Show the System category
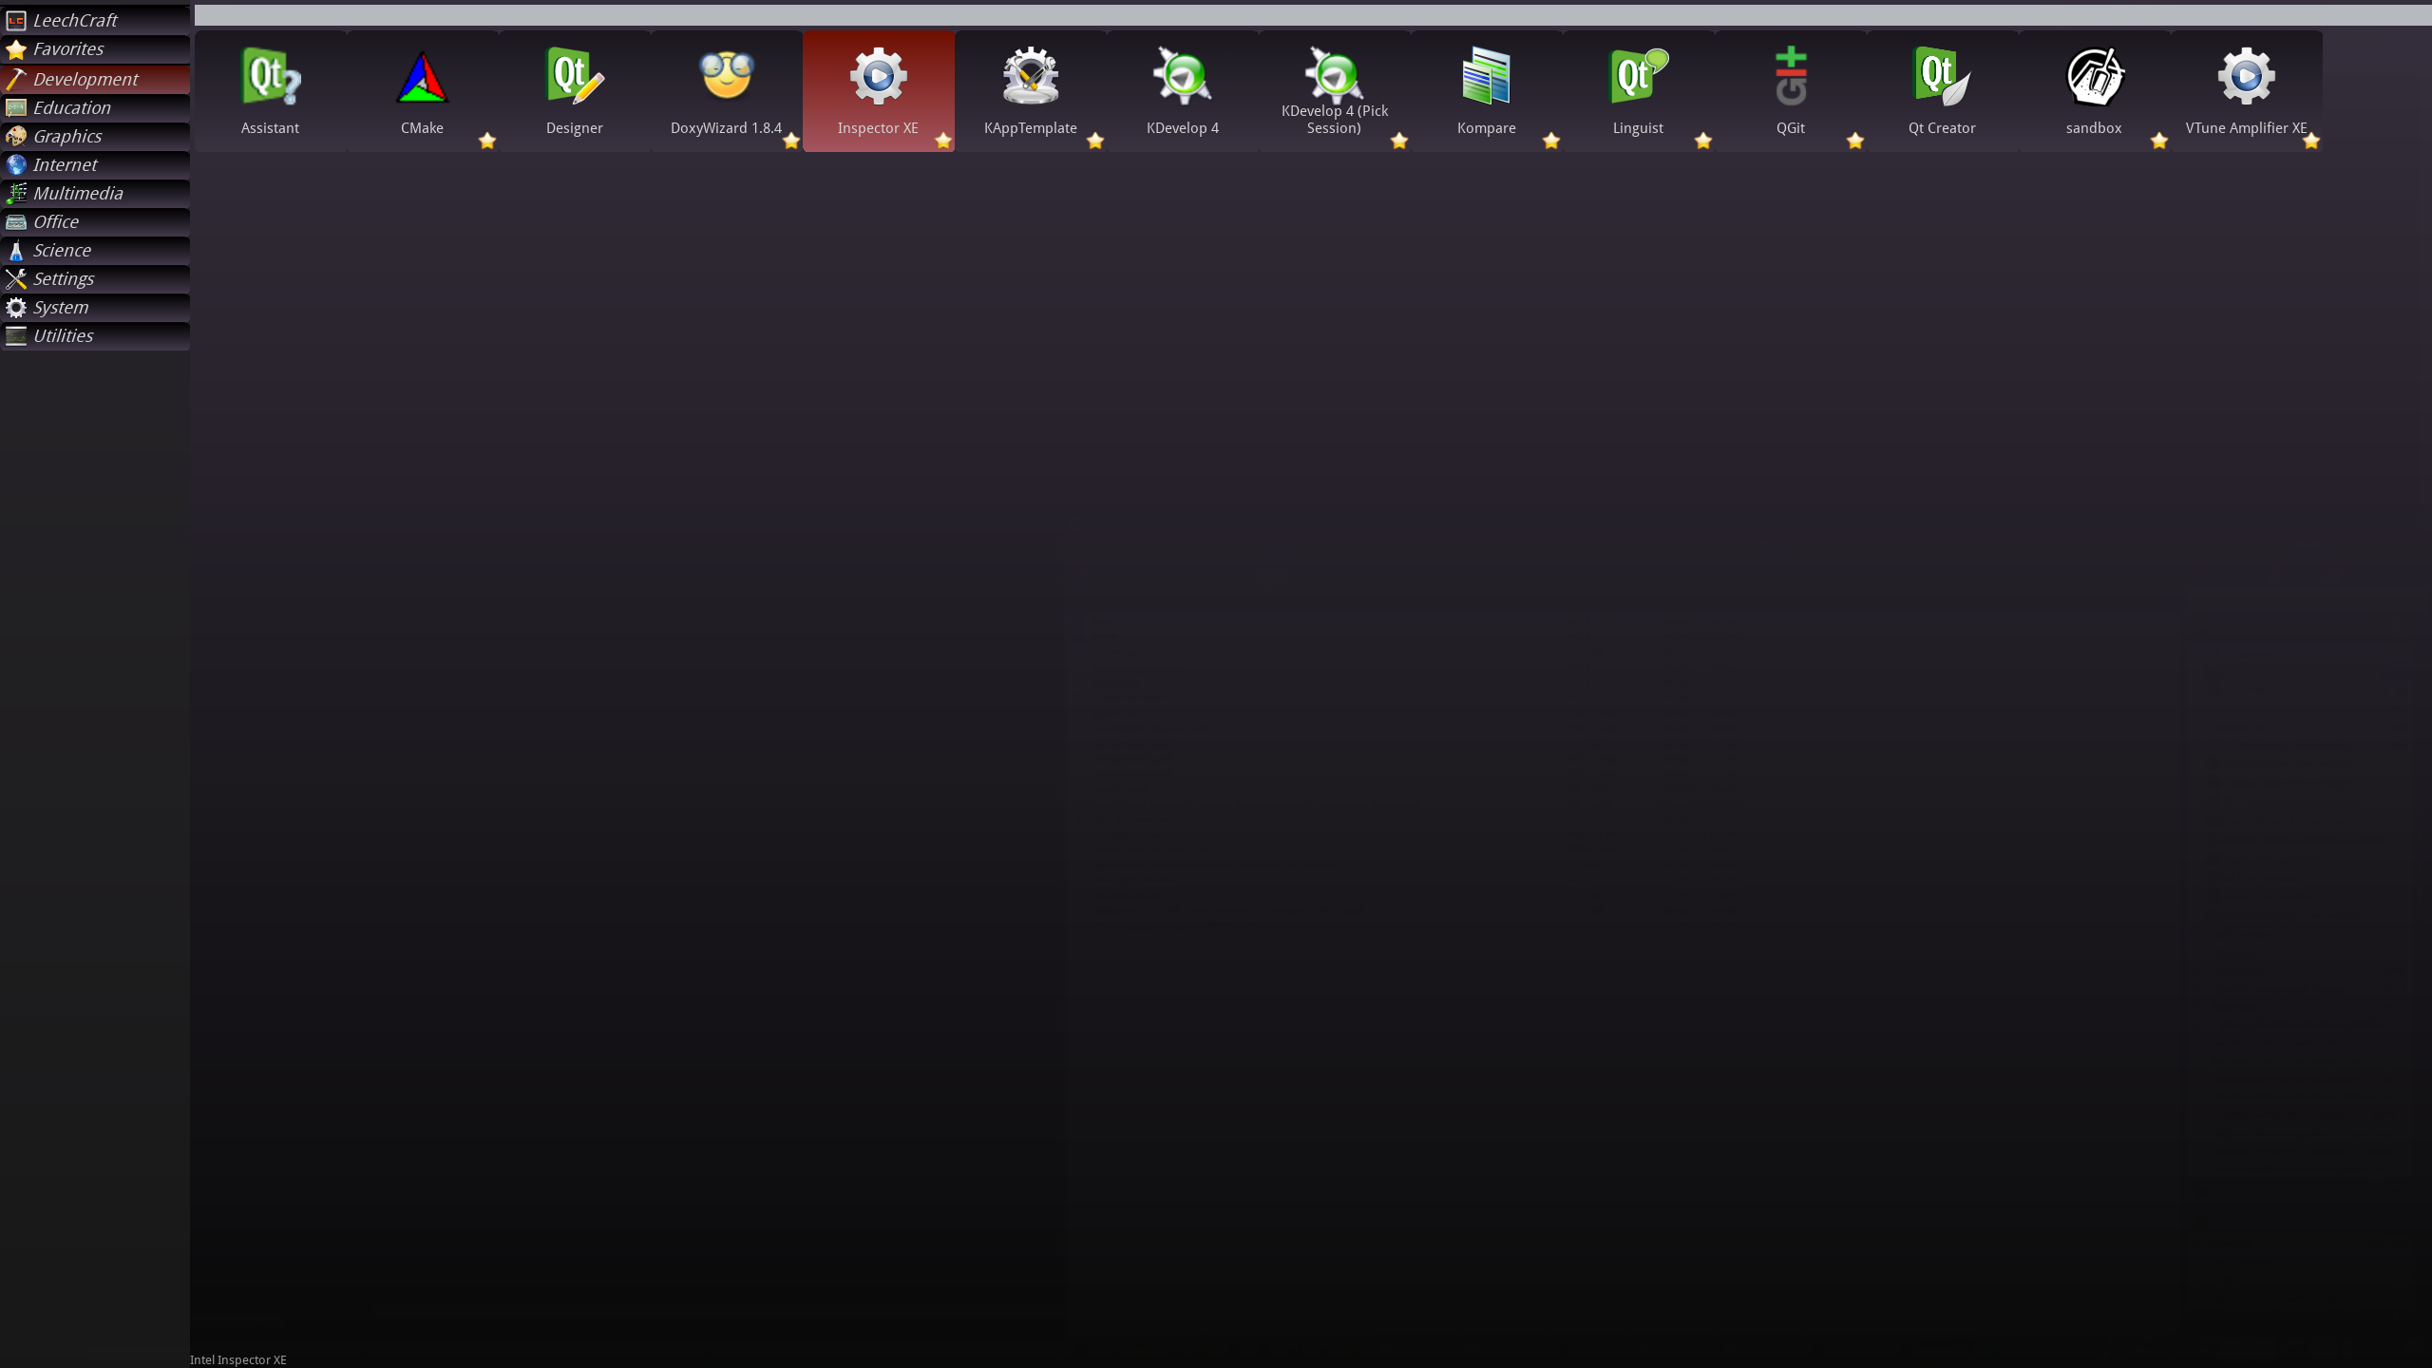Image resolution: width=2432 pixels, height=1368 pixels. point(95,307)
